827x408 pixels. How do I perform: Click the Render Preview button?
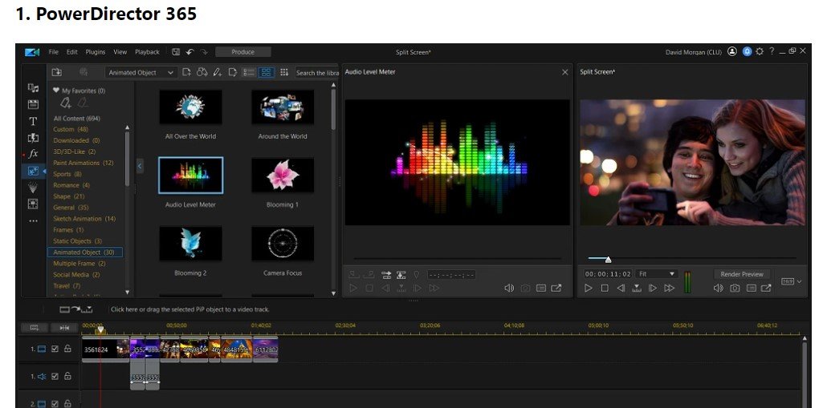742,274
